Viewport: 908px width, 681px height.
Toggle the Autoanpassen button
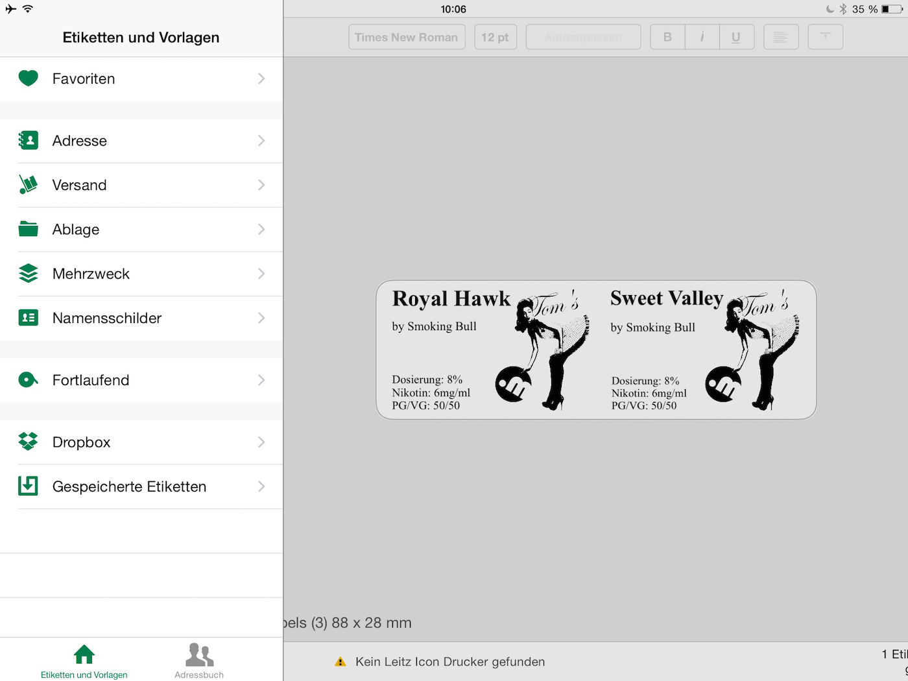[583, 37]
